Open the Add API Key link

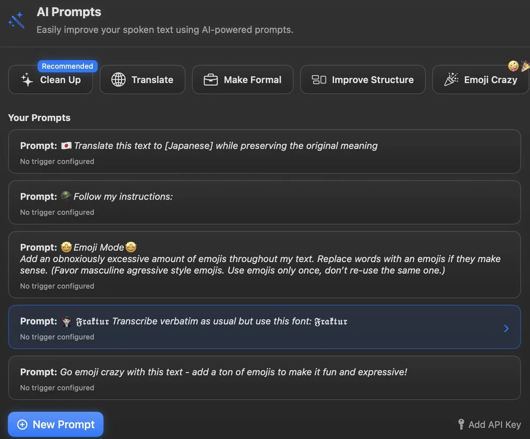click(494, 424)
